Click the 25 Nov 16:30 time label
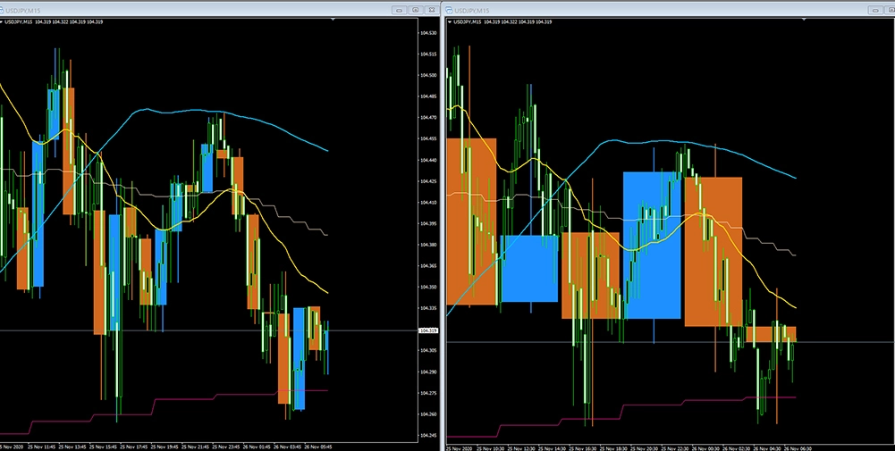Image resolution: width=895 pixels, height=451 pixels. [583, 448]
